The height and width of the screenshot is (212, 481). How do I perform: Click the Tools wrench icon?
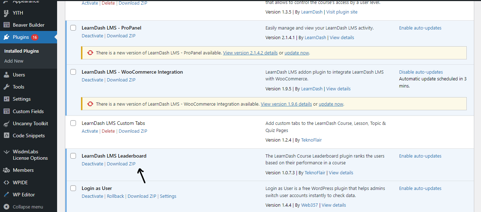tap(6, 87)
